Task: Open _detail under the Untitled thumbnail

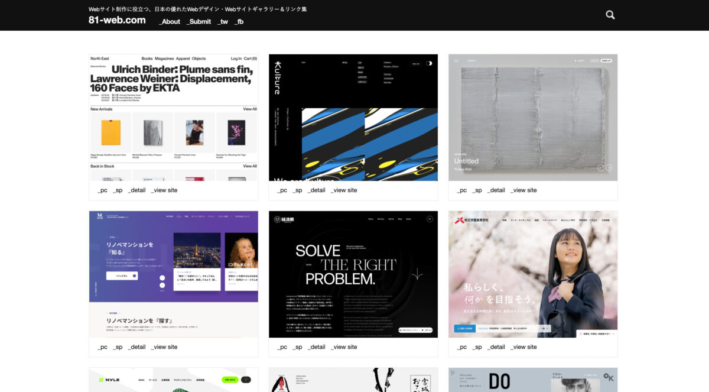Action: click(495, 190)
